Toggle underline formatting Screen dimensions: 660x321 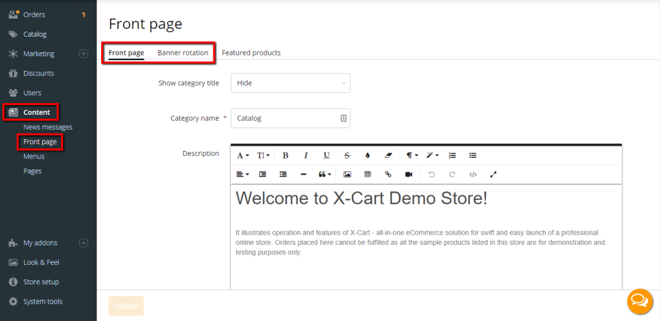click(327, 155)
